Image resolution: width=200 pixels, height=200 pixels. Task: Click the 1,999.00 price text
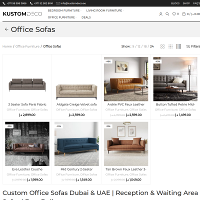[x=35, y=179]
